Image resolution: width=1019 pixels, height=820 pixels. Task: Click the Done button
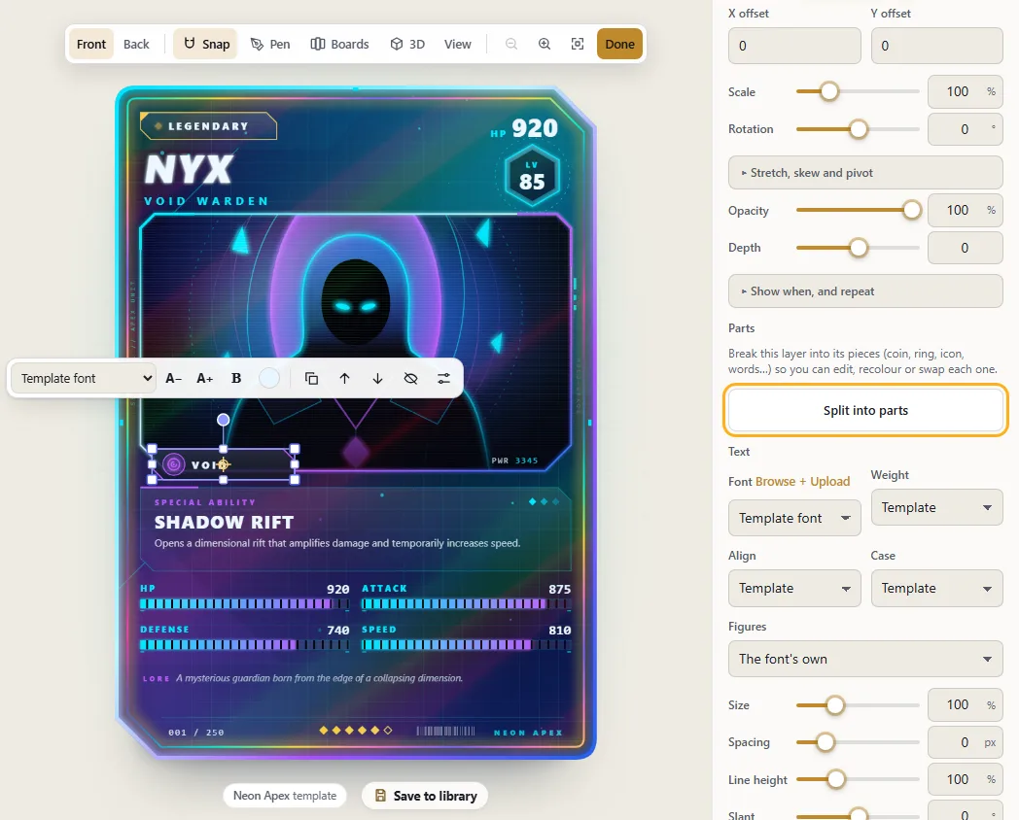[x=619, y=44]
